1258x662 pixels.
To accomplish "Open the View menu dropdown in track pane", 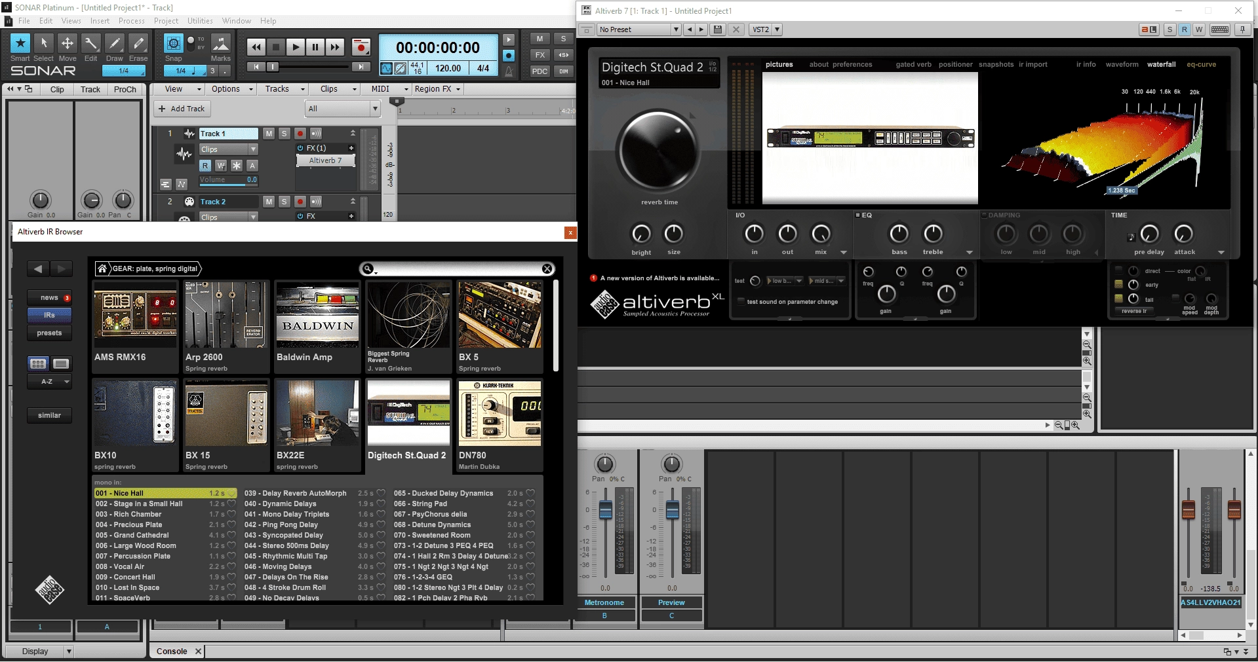I will (183, 89).
